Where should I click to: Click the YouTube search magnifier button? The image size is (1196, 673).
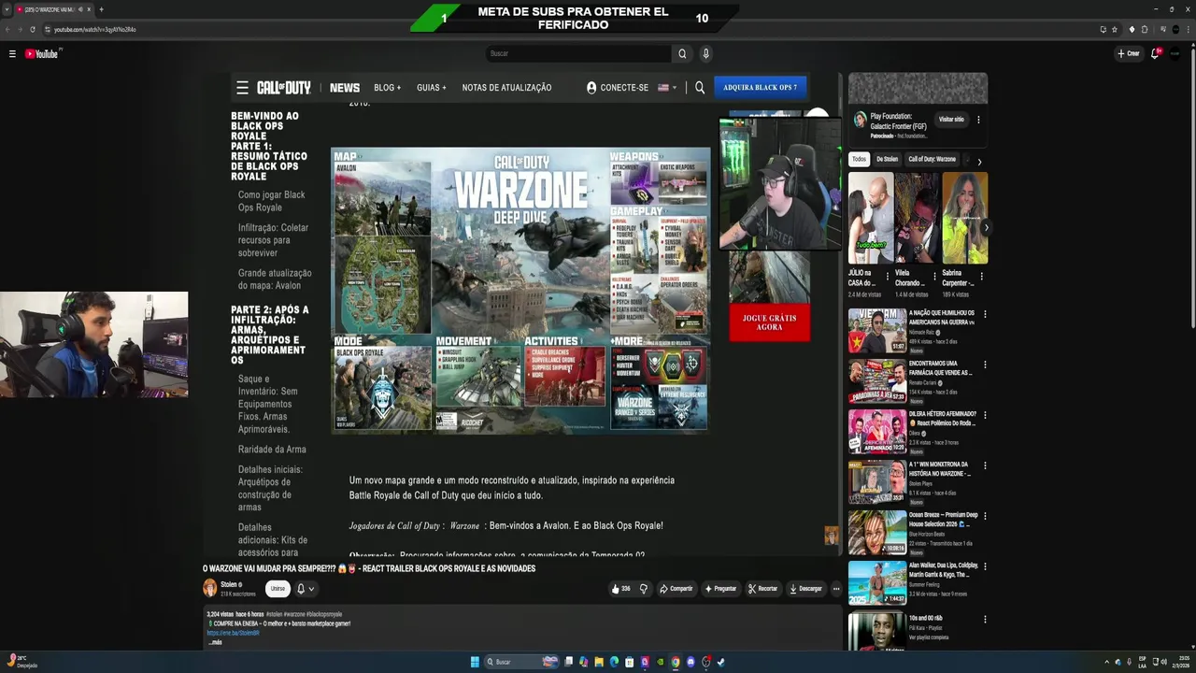tap(682, 53)
